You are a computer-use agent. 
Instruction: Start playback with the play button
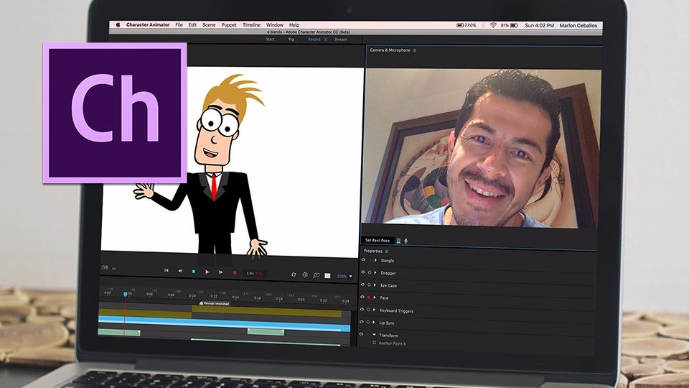click(207, 272)
